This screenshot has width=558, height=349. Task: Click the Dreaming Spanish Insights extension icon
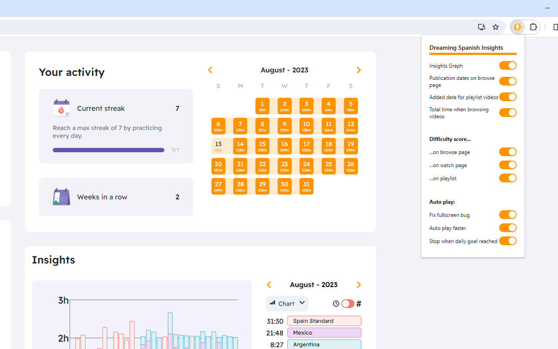tap(517, 27)
